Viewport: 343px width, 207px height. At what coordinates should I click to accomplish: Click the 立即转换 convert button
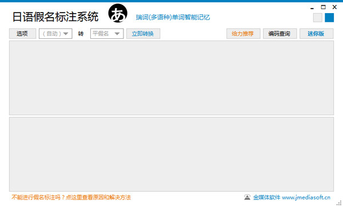[x=143, y=34]
